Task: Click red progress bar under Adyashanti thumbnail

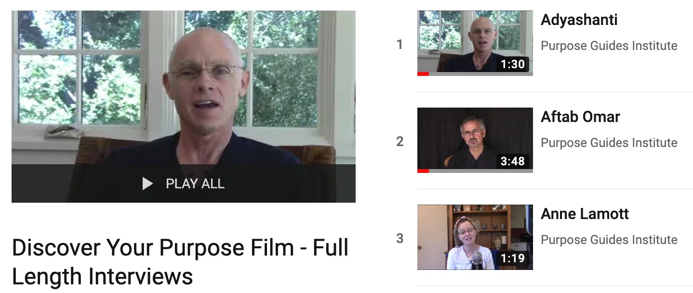Action: tap(423, 74)
